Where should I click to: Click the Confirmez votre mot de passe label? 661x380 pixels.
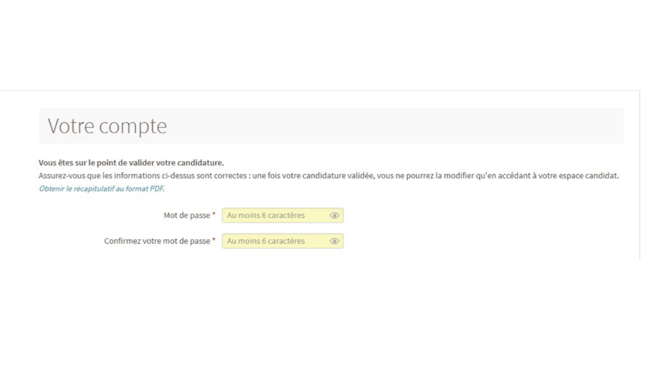click(x=157, y=241)
